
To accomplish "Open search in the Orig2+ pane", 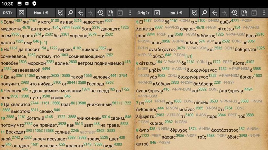I will click(204, 13).
